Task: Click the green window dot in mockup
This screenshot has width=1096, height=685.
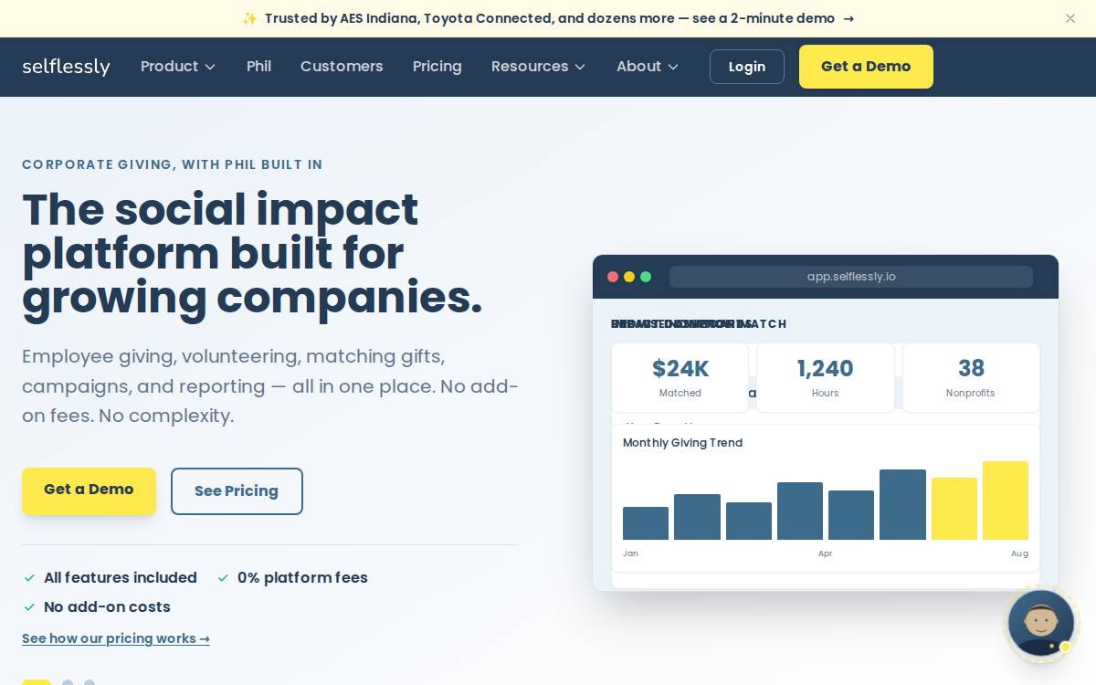Action: click(x=646, y=277)
